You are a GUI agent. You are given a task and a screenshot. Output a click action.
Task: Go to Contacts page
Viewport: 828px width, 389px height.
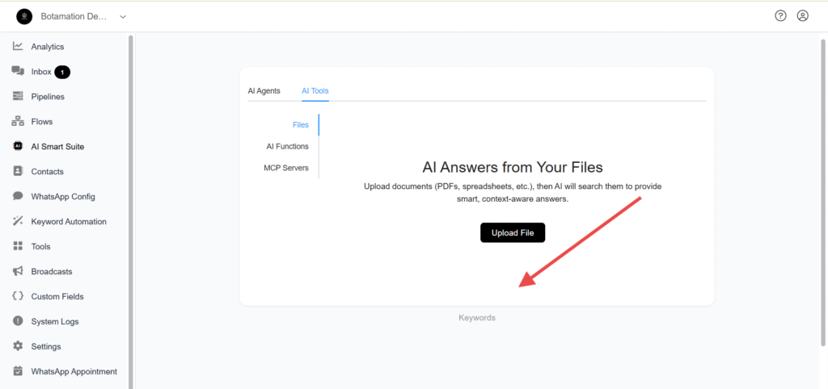pos(47,171)
